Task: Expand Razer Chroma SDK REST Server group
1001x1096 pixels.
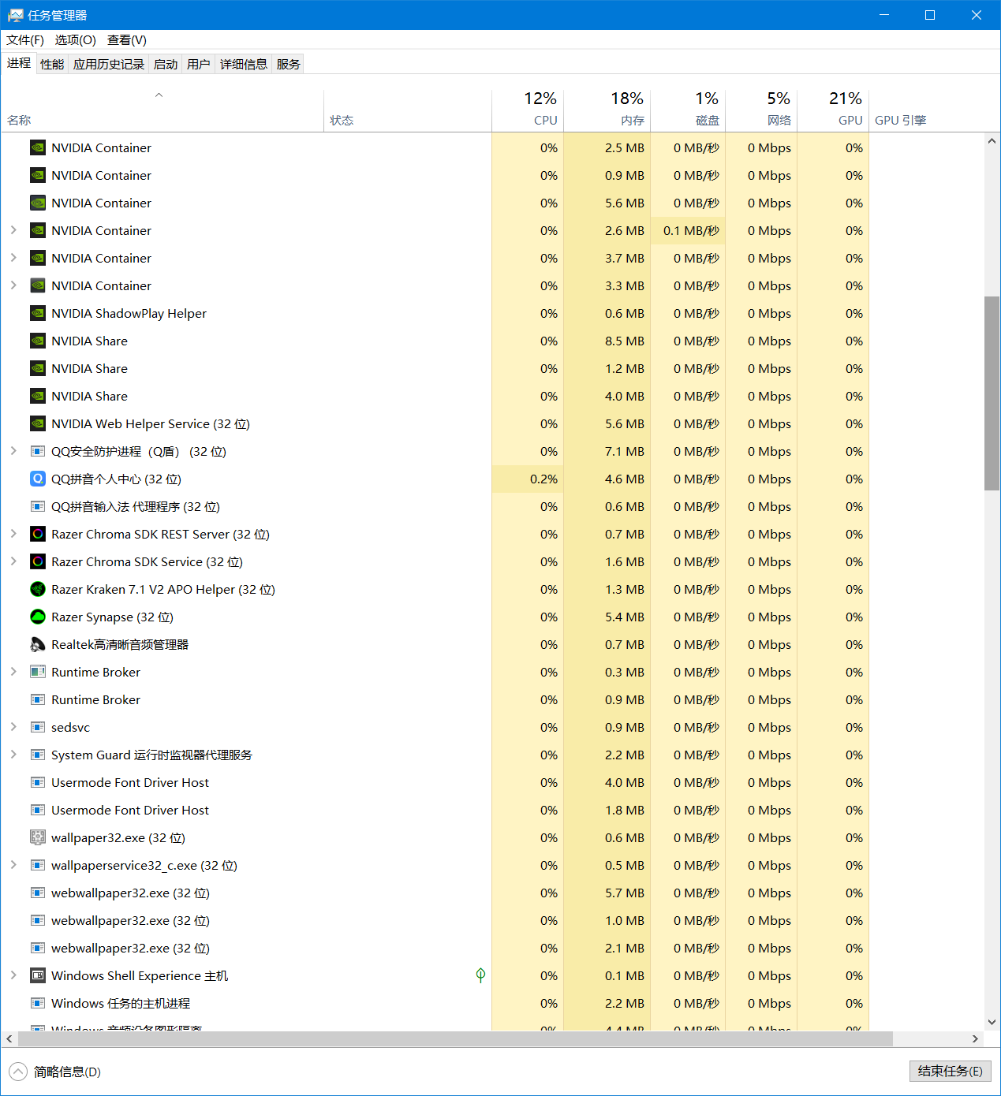Action: [x=13, y=534]
